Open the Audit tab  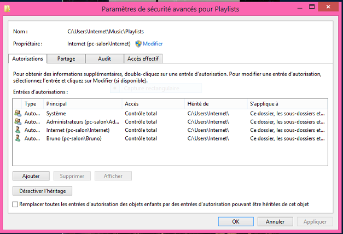[104, 58]
